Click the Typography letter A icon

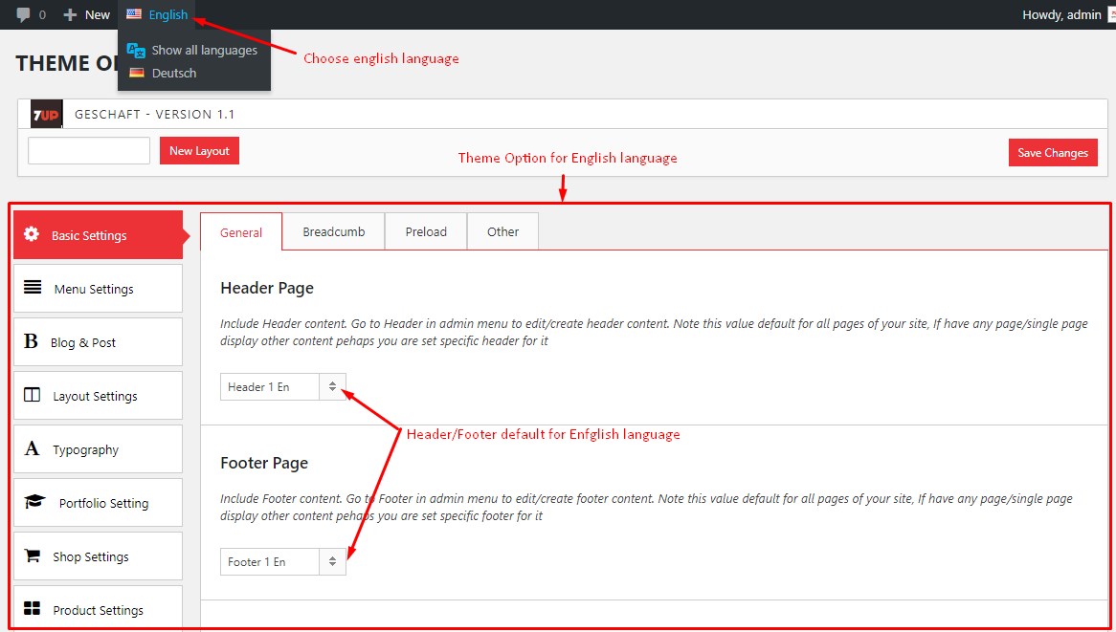coord(33,448)
